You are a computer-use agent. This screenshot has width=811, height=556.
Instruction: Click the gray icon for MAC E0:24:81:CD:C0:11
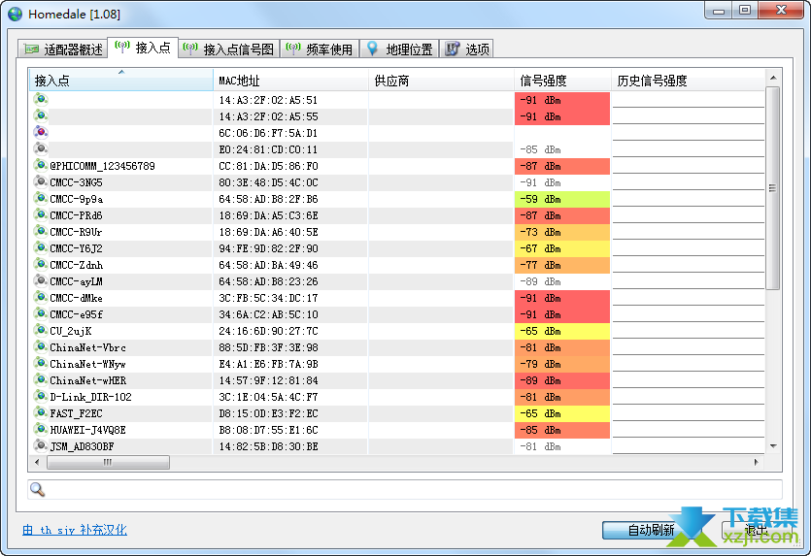[41, 148]
